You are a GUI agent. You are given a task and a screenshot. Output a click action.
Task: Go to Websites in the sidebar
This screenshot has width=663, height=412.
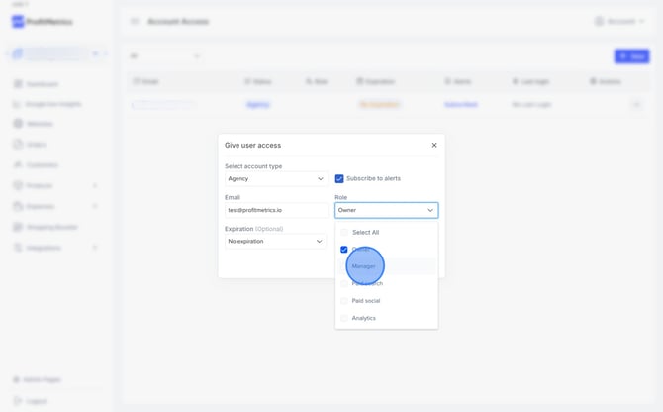coord(40,124)
